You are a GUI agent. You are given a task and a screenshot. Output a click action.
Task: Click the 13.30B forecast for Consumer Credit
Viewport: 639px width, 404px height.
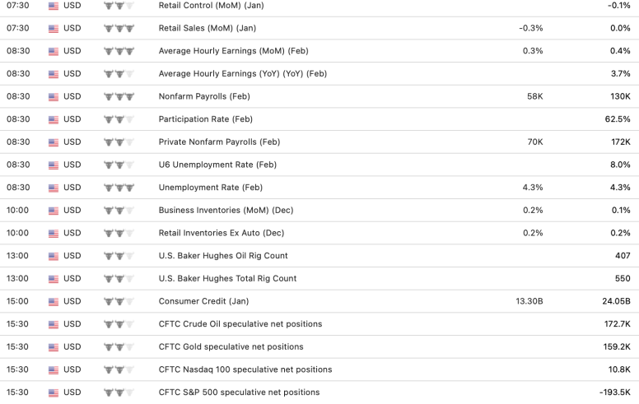[529, 301]
